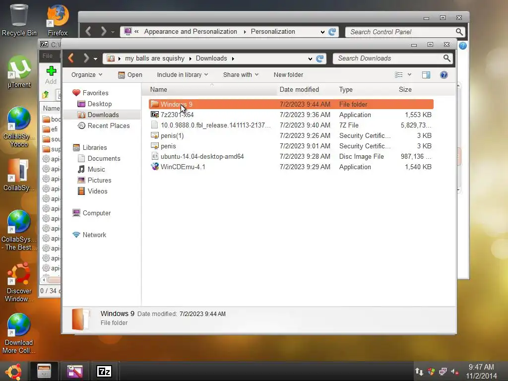508x381 pixels.
Task: Click the taskbar clock showing 9:47 AM
Action: (x=481, y=371)
